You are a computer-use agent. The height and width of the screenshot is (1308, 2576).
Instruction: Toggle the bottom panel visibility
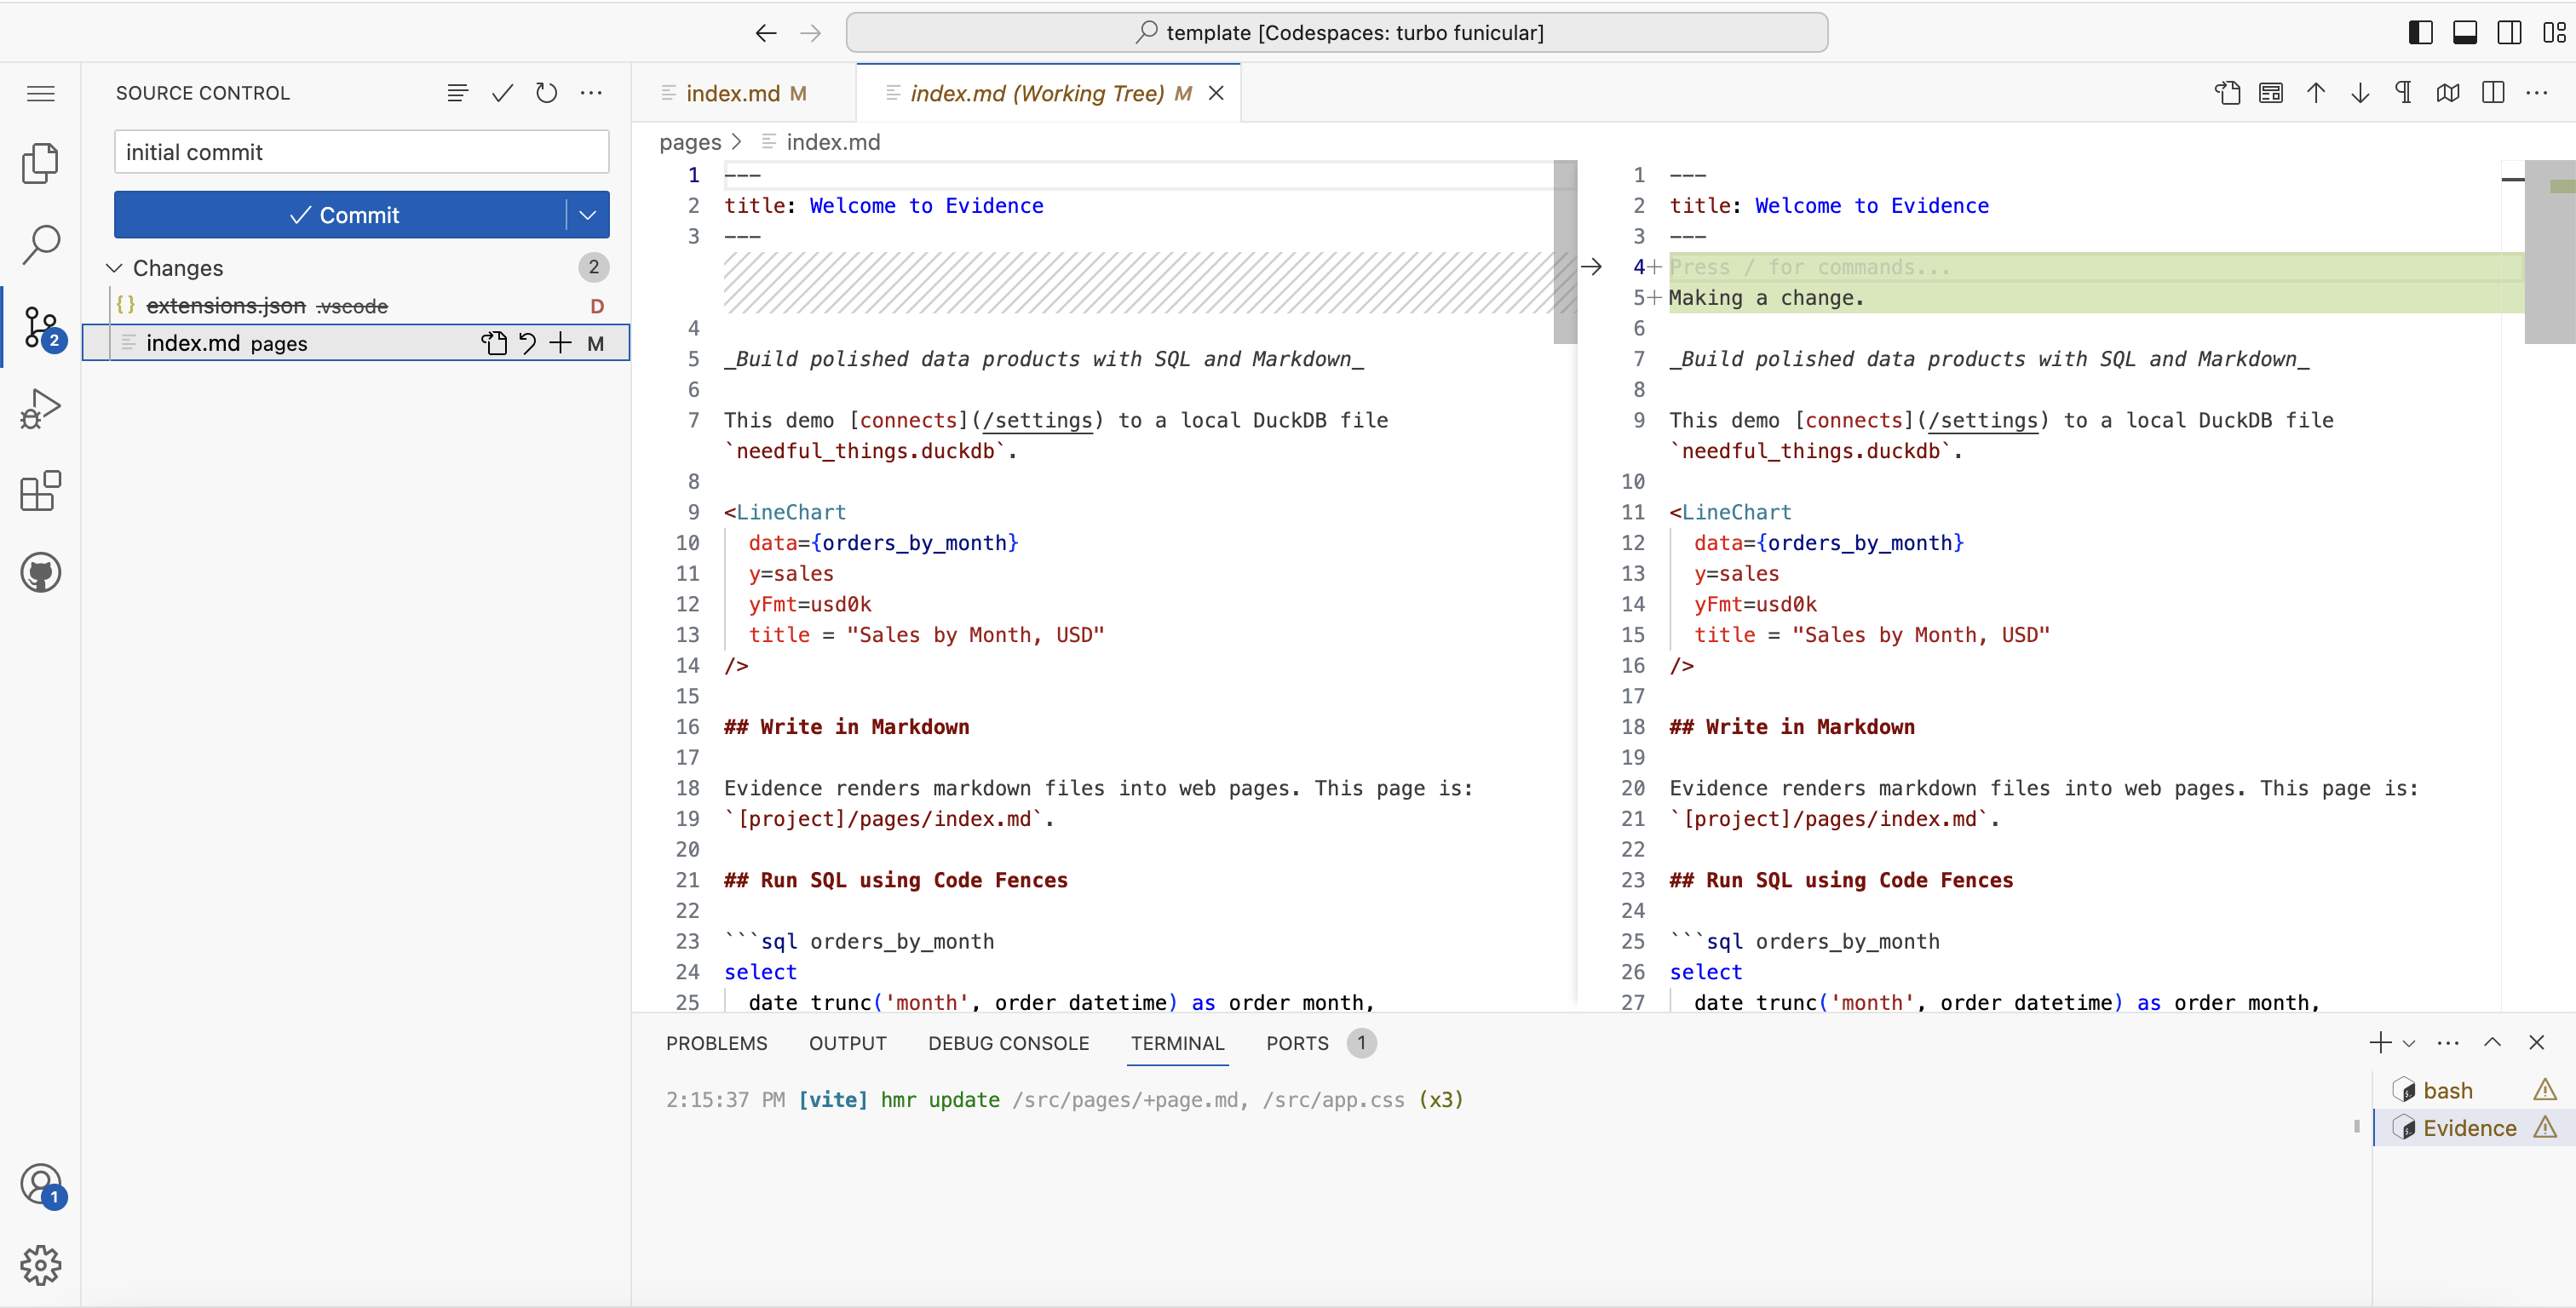(2465, 33)
